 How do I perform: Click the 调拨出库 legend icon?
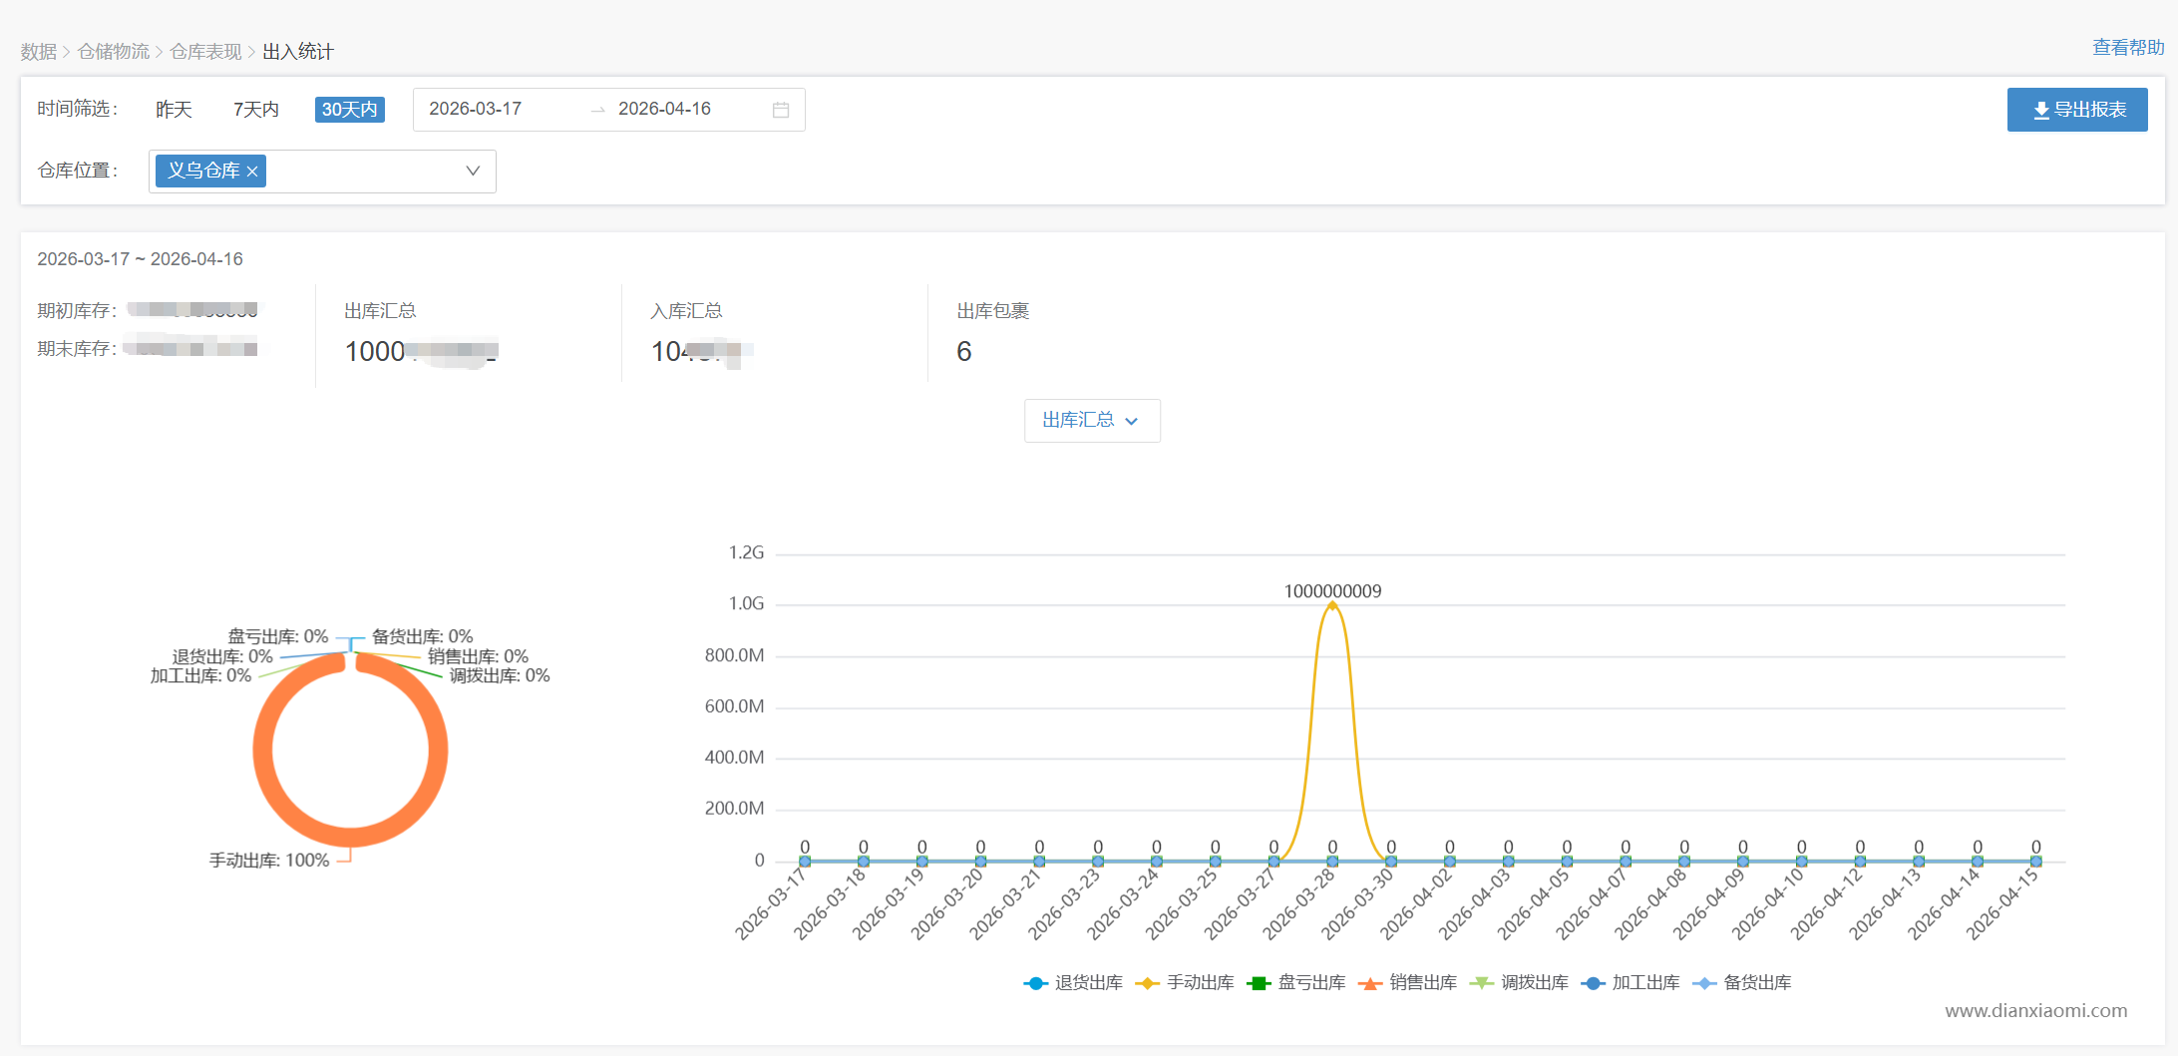point(1482,983)
